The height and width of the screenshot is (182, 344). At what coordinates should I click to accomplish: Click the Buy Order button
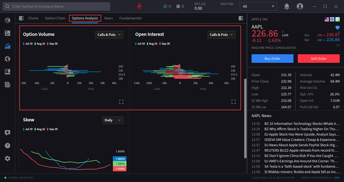[x=272, y=59]
